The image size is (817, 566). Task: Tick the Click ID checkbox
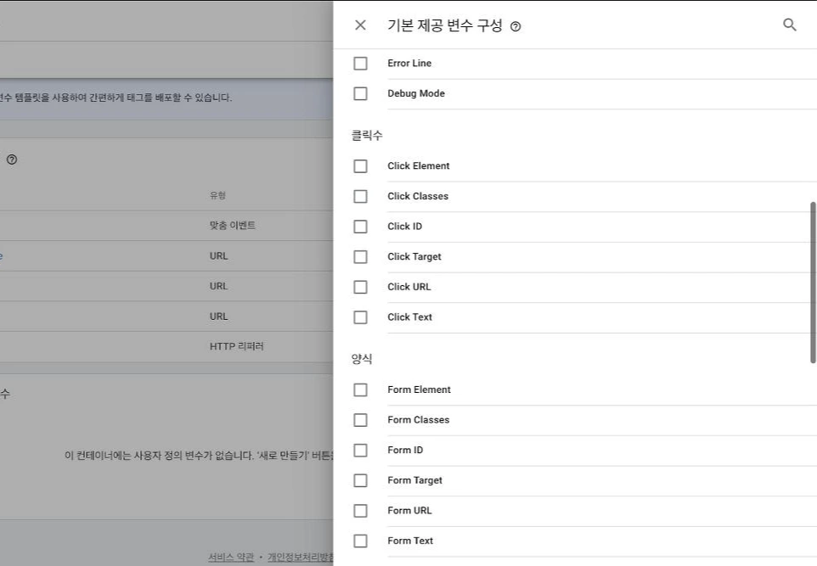360,227
